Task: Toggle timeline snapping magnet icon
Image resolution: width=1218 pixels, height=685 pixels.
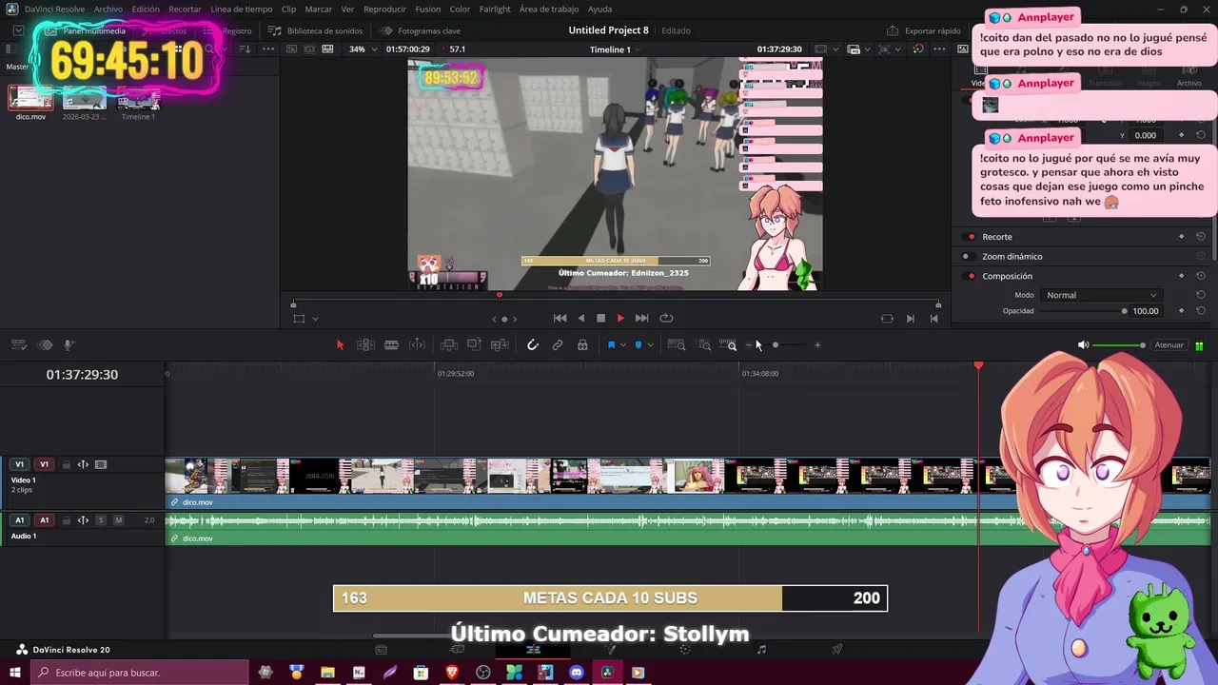Action: tap(533, 345)
